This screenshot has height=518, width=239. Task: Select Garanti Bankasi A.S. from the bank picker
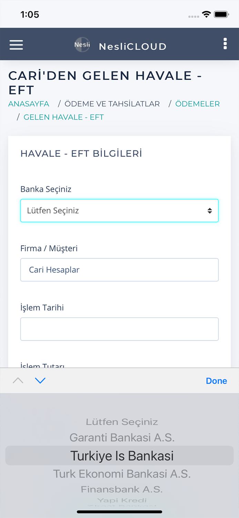[121, 438]
